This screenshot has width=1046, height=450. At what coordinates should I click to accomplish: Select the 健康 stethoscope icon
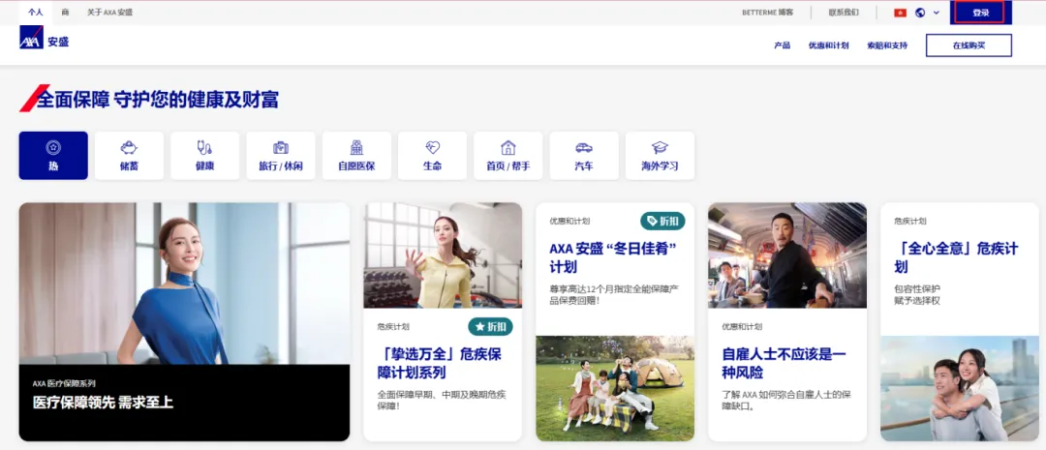click(204, 147)
